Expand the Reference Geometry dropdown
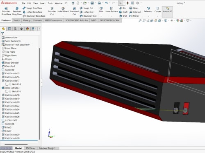The image size is (205, 153). 148,16
